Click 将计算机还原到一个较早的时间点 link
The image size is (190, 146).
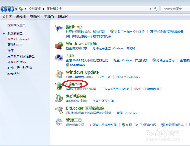click(x=88, y=36)
